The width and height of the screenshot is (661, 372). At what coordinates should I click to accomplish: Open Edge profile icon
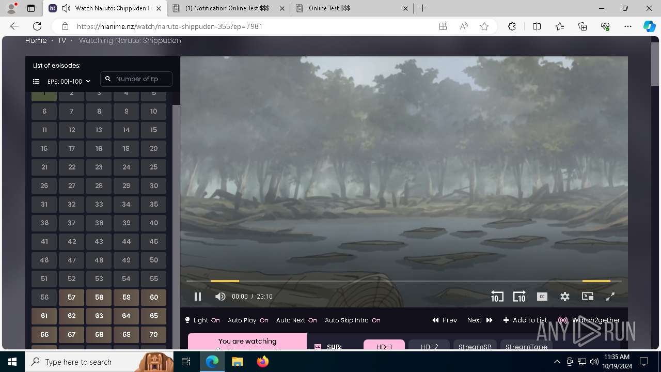coord(11,8)
